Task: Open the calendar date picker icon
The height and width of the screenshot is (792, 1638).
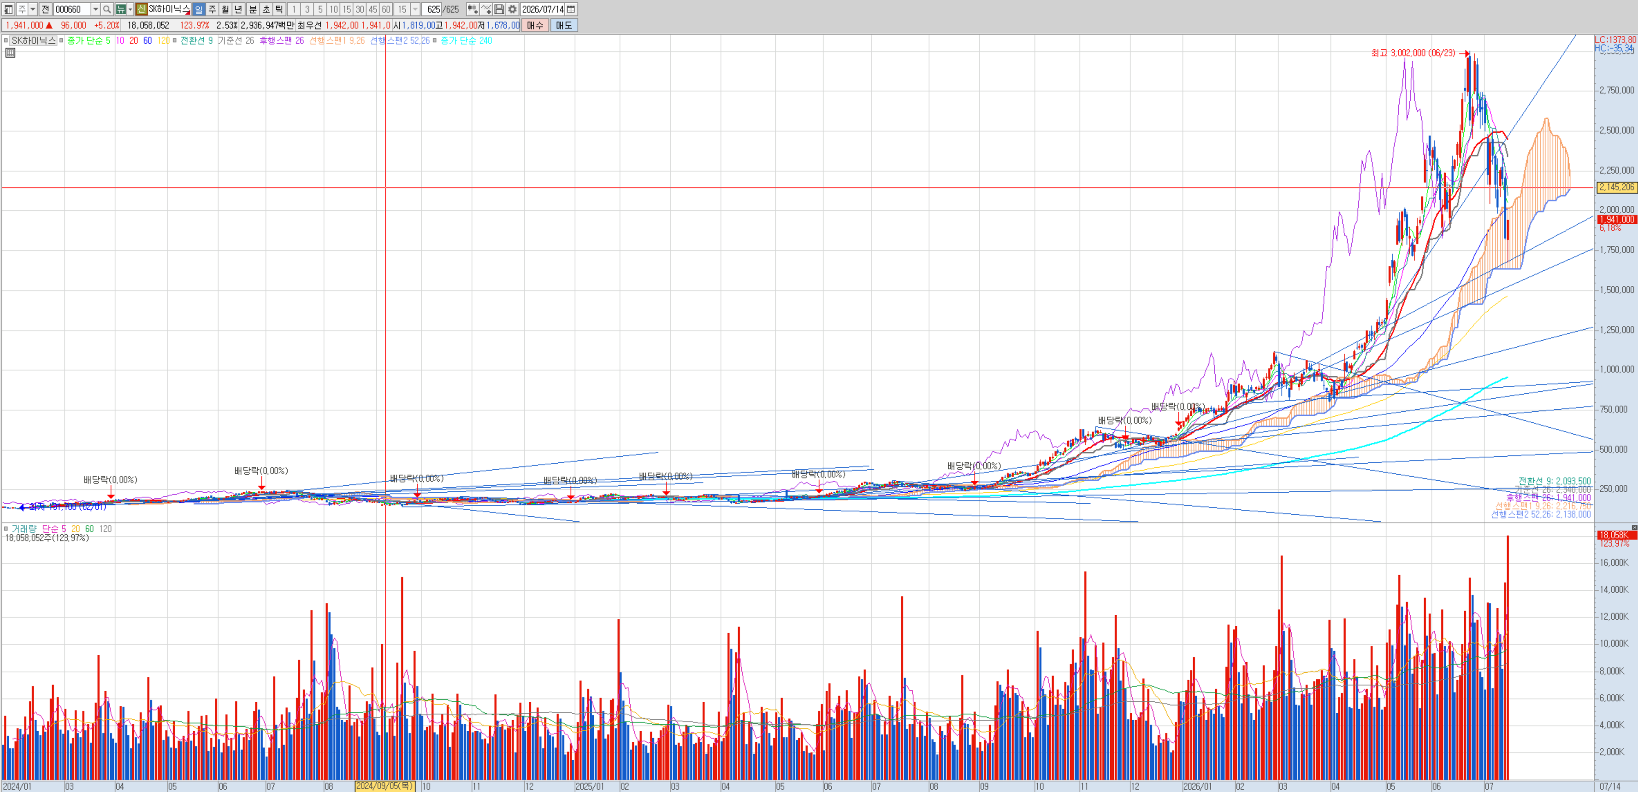Action: click(571, 10)
